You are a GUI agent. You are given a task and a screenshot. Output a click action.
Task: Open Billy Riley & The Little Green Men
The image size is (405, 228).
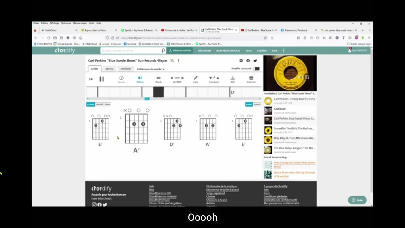[294, 138]
